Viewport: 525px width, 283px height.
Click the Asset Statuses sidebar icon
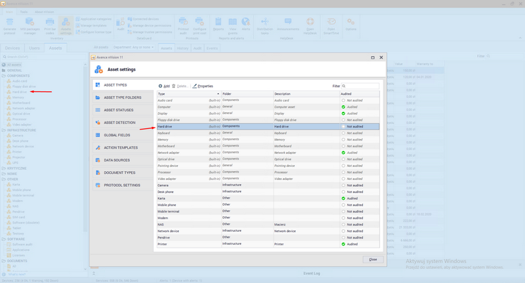point(97,110)
